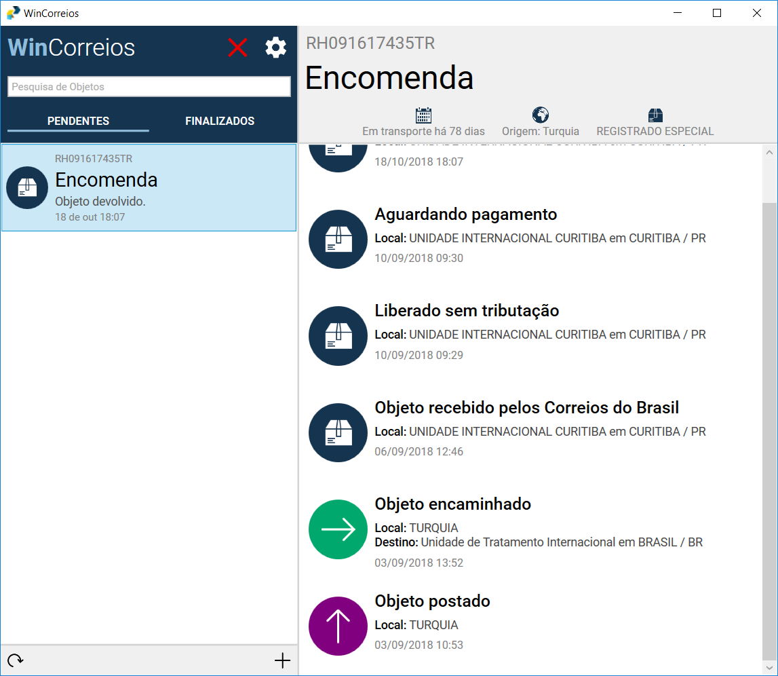Click 'Objeto encaminhado' event title
This screenshot has width=778, height=676.
click(x=453, y=504)
